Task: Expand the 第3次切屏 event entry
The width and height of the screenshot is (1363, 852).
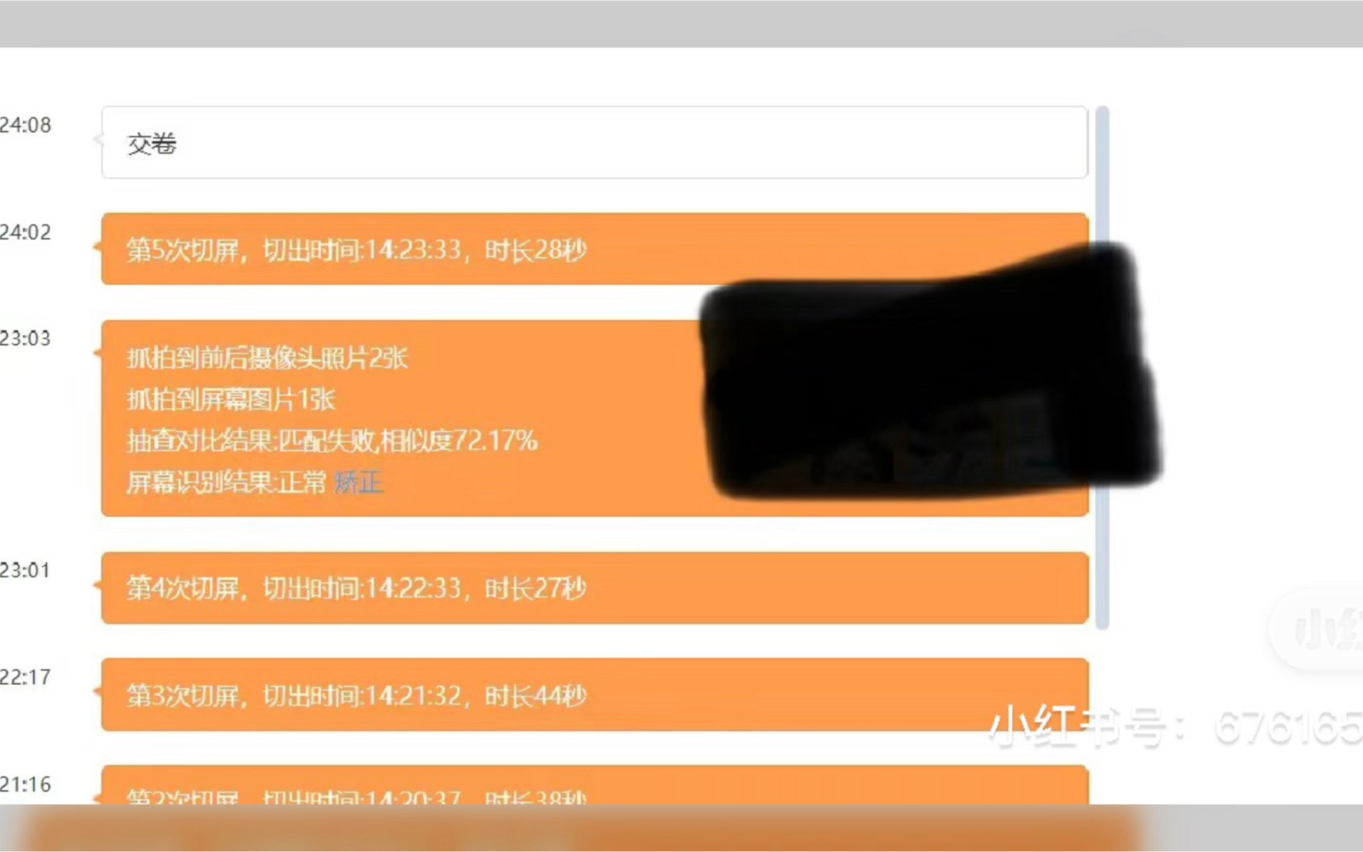Action: [x=594, y=697]
